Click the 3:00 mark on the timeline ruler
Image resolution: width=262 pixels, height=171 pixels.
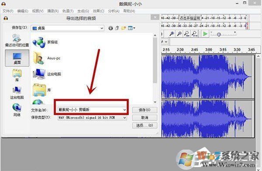pos(209,50)
